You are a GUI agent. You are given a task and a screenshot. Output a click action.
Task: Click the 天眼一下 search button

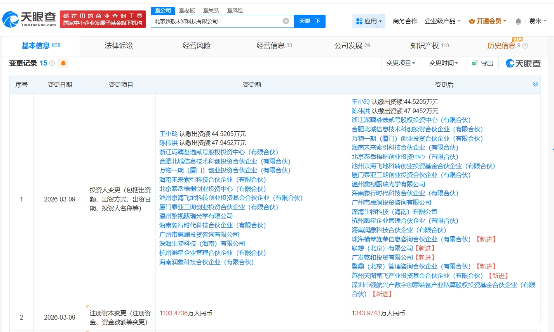pos(310,21)
